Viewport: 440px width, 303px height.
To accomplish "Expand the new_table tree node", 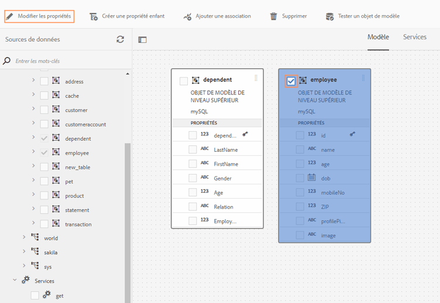I will point(33,166).
